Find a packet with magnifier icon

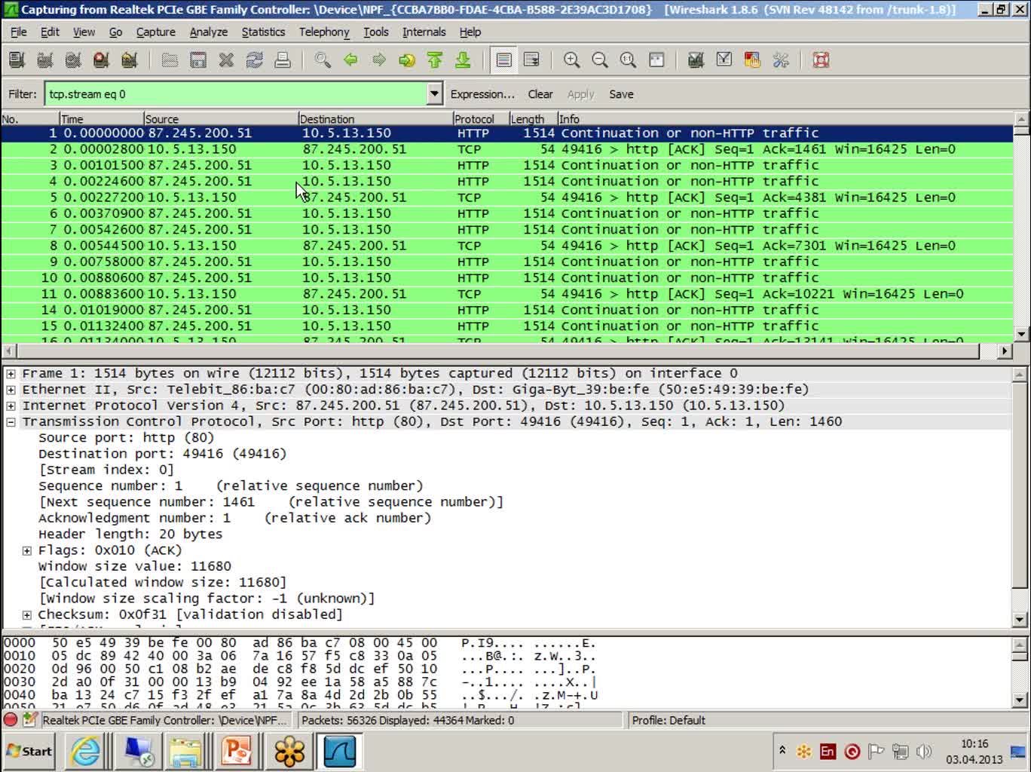tap(323, 60)
